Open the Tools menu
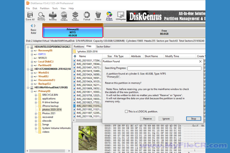 55,8
